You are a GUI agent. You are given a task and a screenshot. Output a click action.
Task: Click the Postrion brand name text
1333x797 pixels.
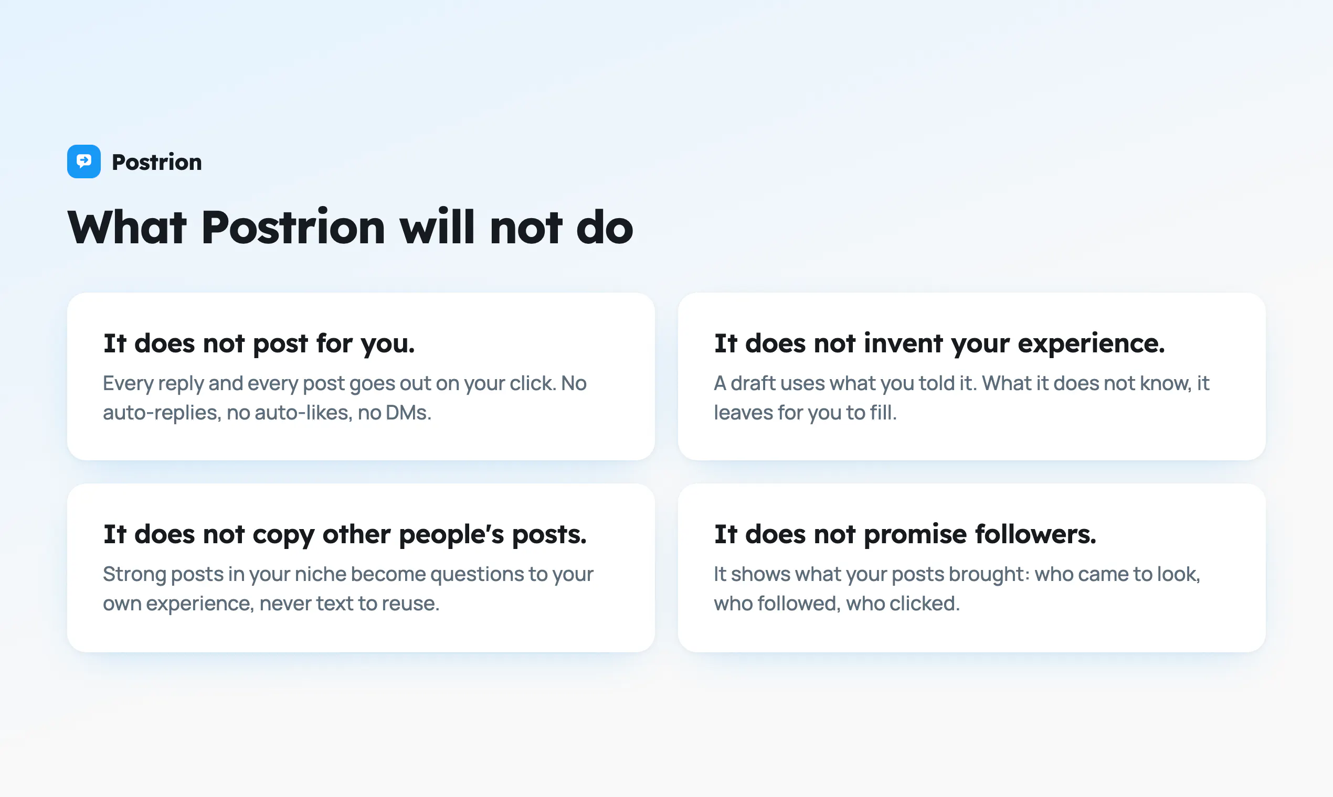pos(156,162)
